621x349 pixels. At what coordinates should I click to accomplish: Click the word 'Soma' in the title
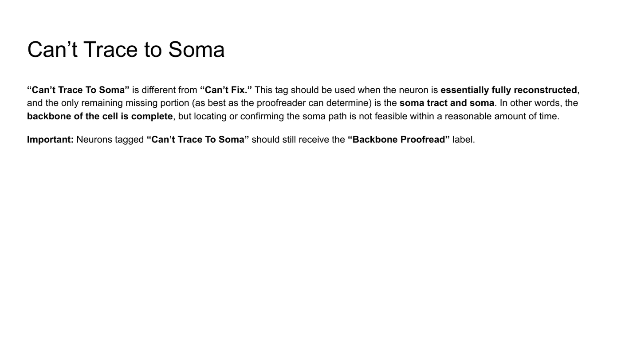(x=197, y=49)
